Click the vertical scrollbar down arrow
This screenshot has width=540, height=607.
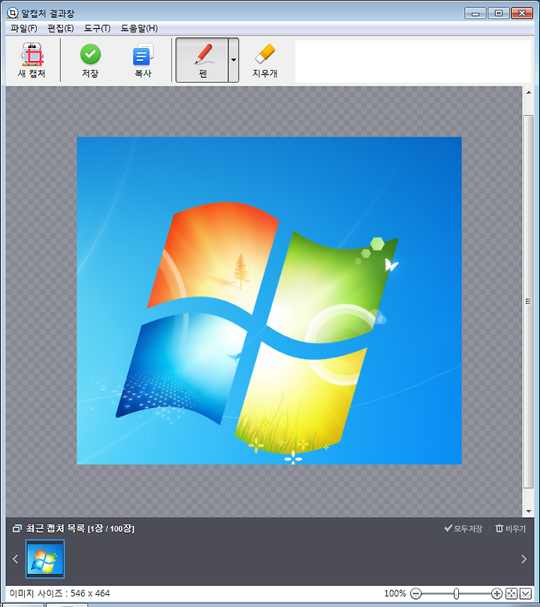[529, 512]
